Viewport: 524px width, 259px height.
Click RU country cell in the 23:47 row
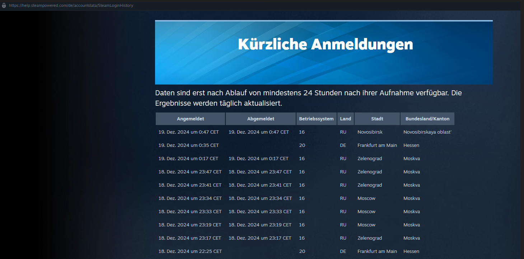point(343,172)
